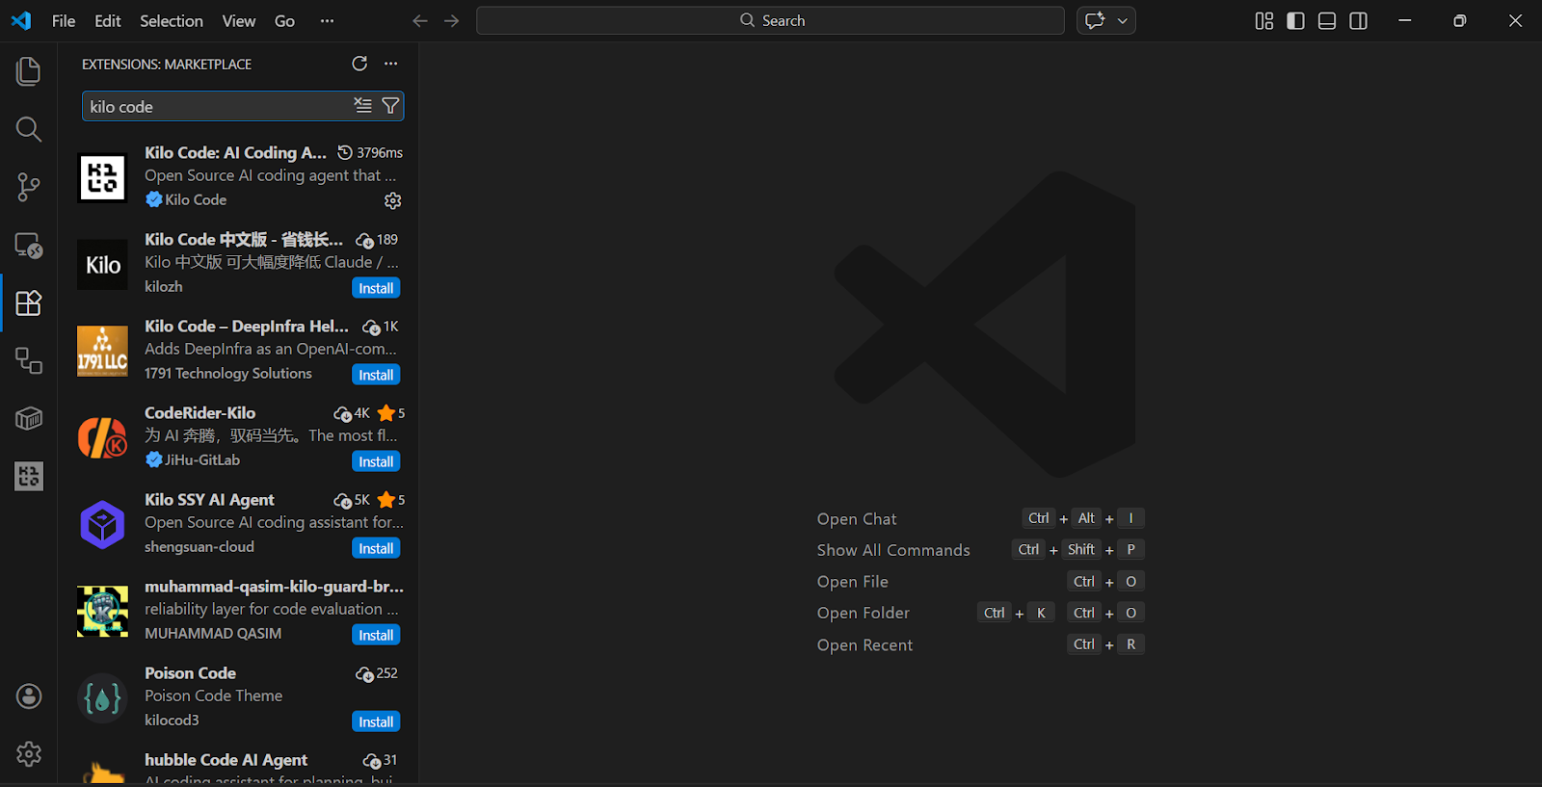Install muhammad-qasim-kilo-guard extension
The image size is (1542, 787).
(376, 635)
